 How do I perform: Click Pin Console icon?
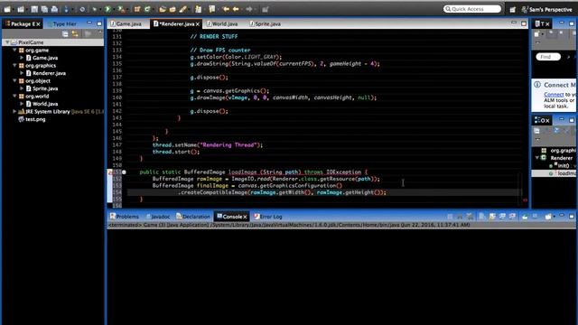pyautogui.click(x=525, y=217)
